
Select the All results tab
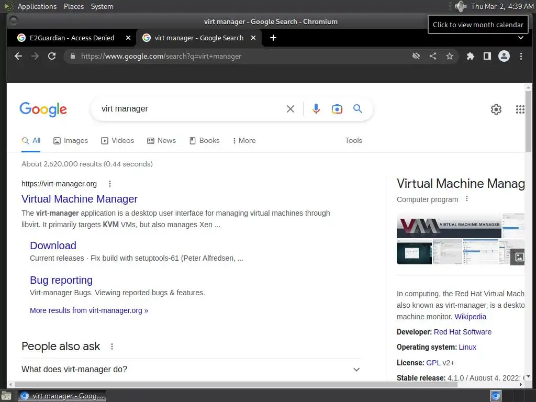[x=31, y=140]
